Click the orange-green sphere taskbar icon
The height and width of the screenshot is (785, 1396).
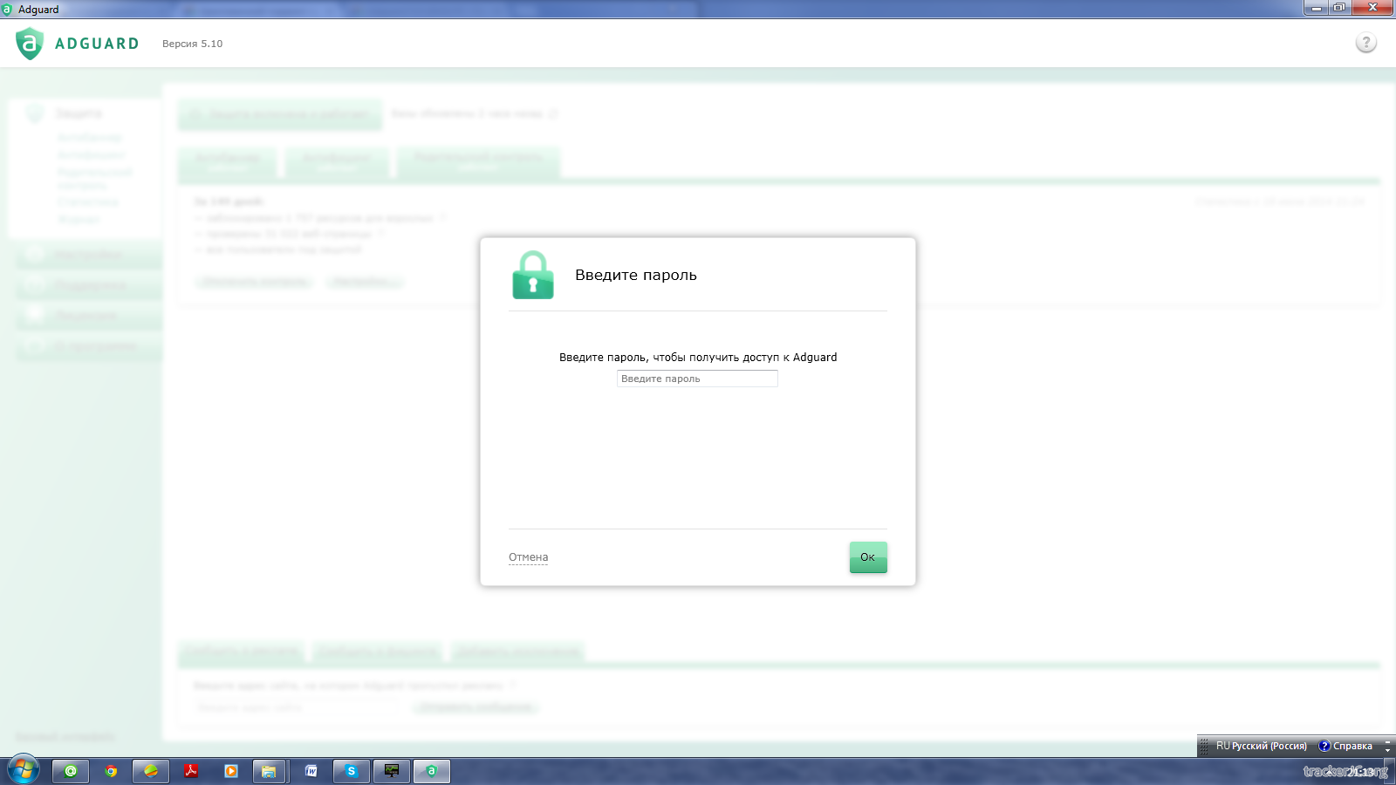point(151,771)
